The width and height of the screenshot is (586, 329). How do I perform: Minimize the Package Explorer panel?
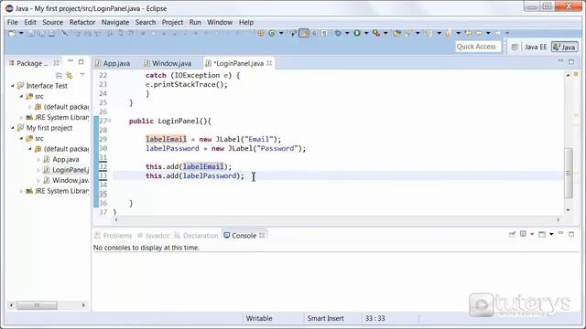click(x=71, y=61)
